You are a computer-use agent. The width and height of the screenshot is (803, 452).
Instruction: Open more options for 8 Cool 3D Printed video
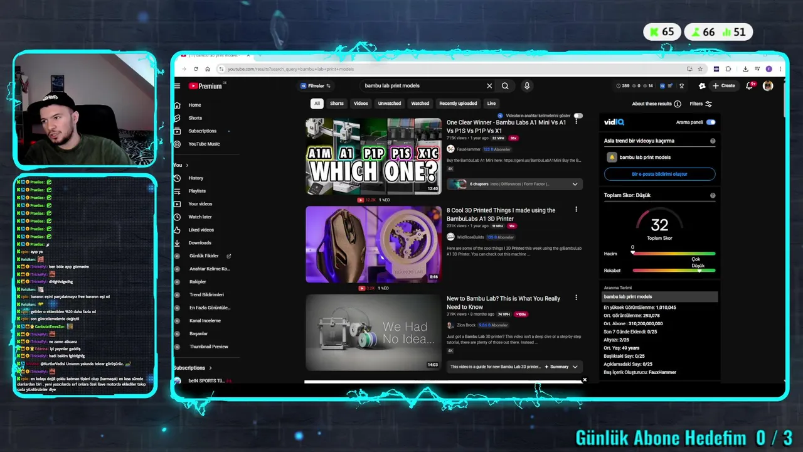point(576,210)
